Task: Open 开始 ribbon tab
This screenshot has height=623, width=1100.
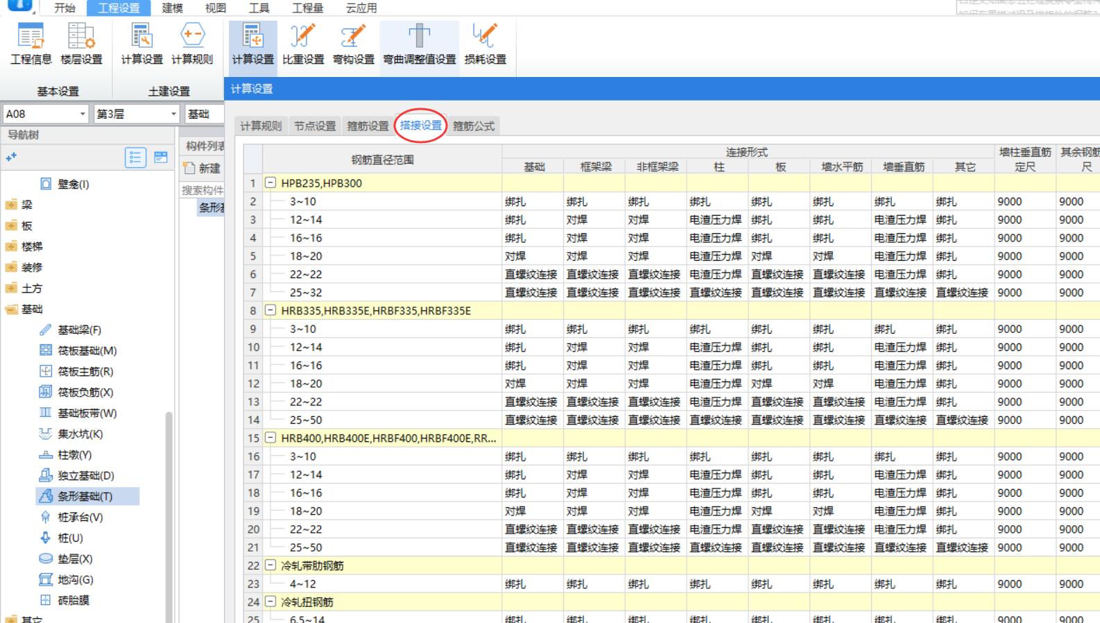Action: (x=65, y=8)
